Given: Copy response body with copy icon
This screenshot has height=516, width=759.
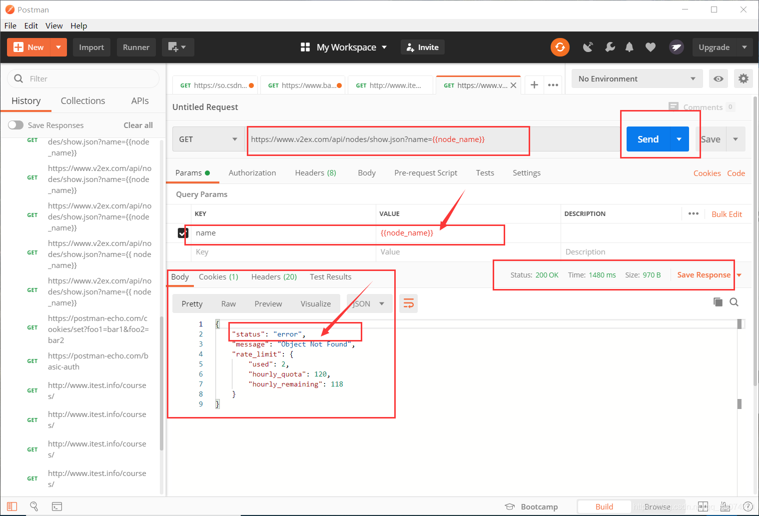Looking at the screenshot, I should 718,302.
